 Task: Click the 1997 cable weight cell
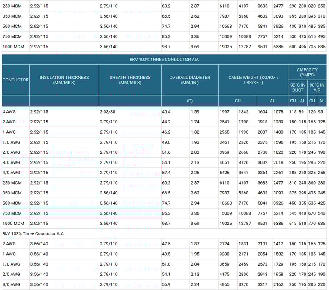pyautogui.click(x=225, y=112)
